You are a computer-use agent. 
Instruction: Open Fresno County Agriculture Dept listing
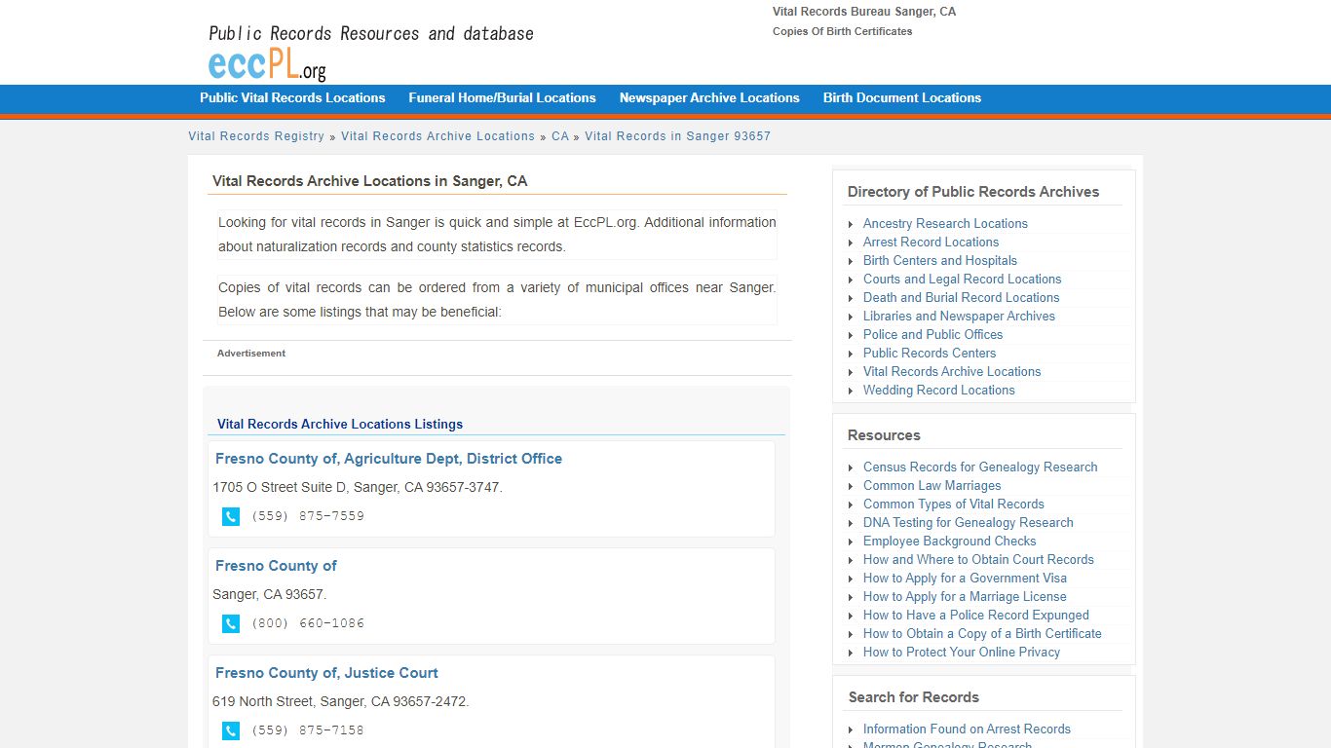[389, 459]
